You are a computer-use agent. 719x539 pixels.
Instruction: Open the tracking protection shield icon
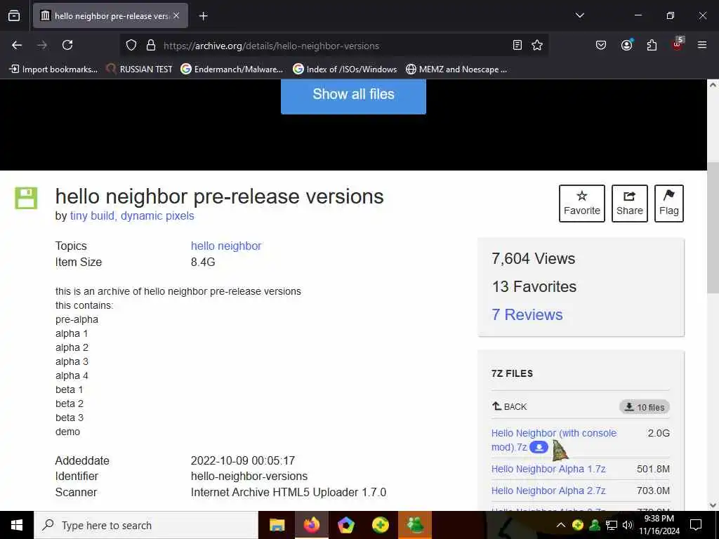(x=131, y=46)
